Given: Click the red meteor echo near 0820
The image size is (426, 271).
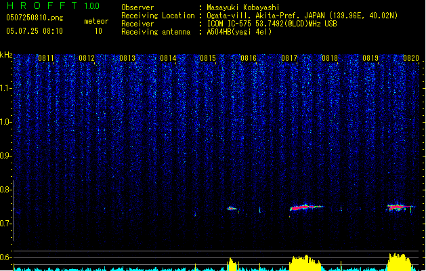Looking at the screenshot, I should (x=400, y=207).
